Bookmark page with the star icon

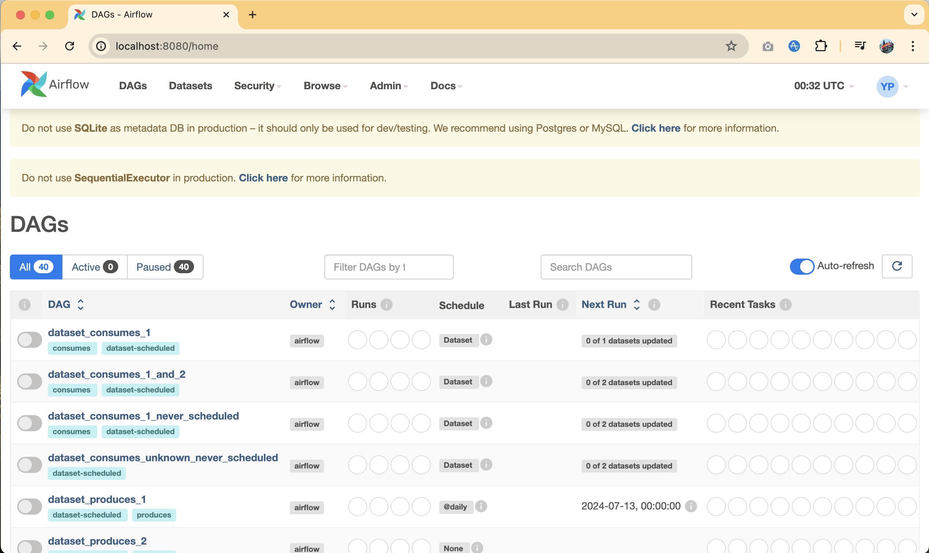[731, 46]
